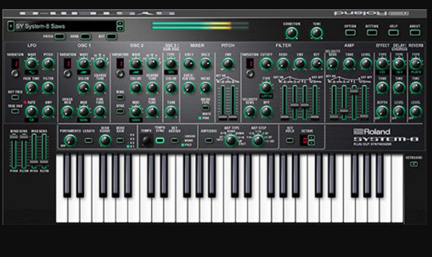The width and height of the screenshot is (432, 257).
Task: Click the LFO RATE knob
Action: [31, 112]
